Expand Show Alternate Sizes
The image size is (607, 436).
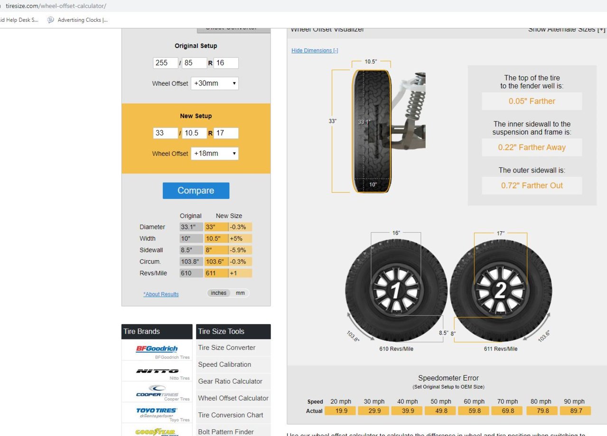tap(567, 29)
